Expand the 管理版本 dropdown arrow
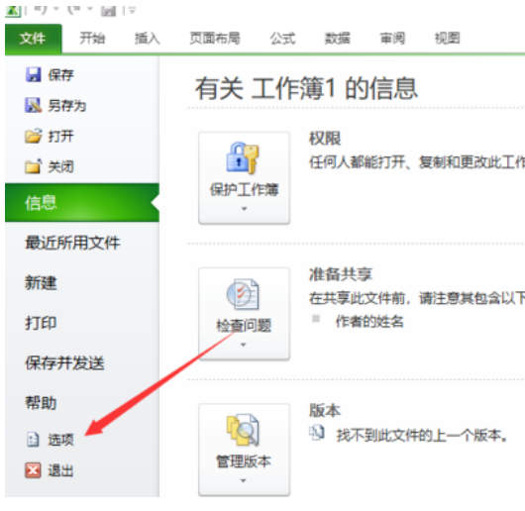Viewport: 525px width, 511px height. coord(244,481)
